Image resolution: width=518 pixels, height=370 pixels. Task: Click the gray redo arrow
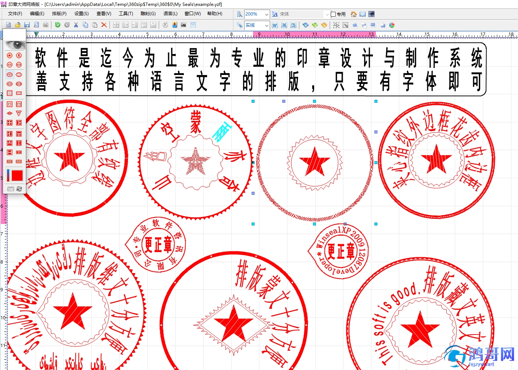coord(67,25)
